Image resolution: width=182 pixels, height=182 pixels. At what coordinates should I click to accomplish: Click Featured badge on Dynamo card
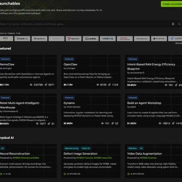click(x=69, y=97)
